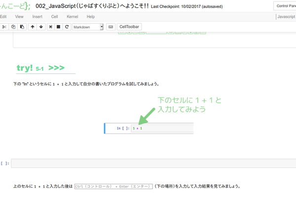The height and width of the screenshot is (197, 296).
Task: Rename the notebook title 002_JavaScript
Action: (x=92, y=6)
